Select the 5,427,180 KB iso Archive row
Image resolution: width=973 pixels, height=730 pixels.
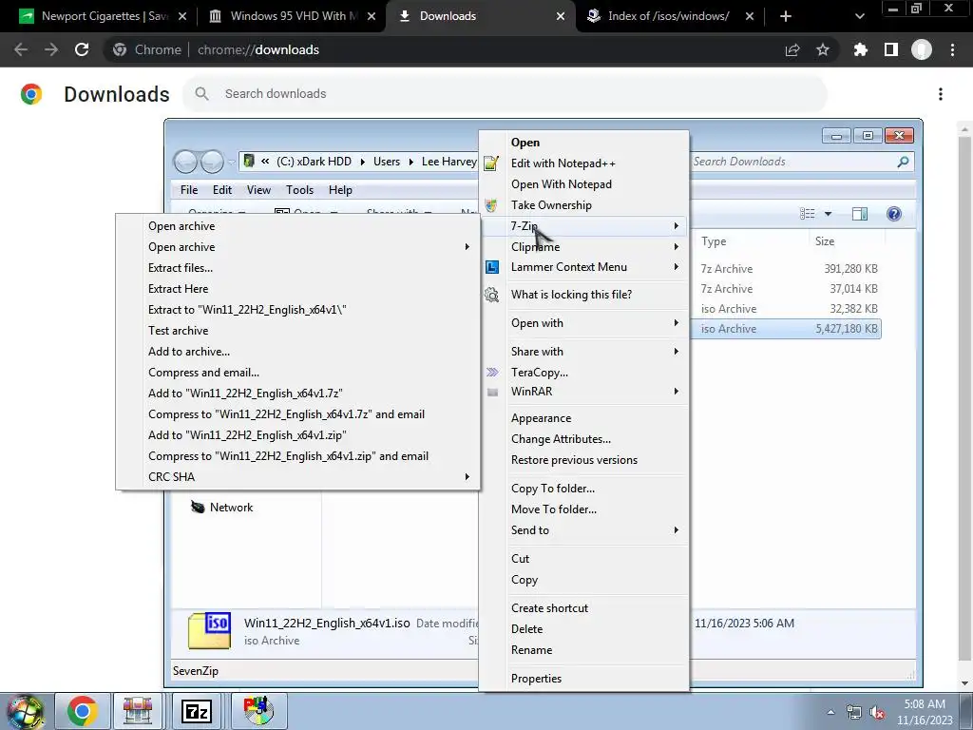[x=786, y=329]
